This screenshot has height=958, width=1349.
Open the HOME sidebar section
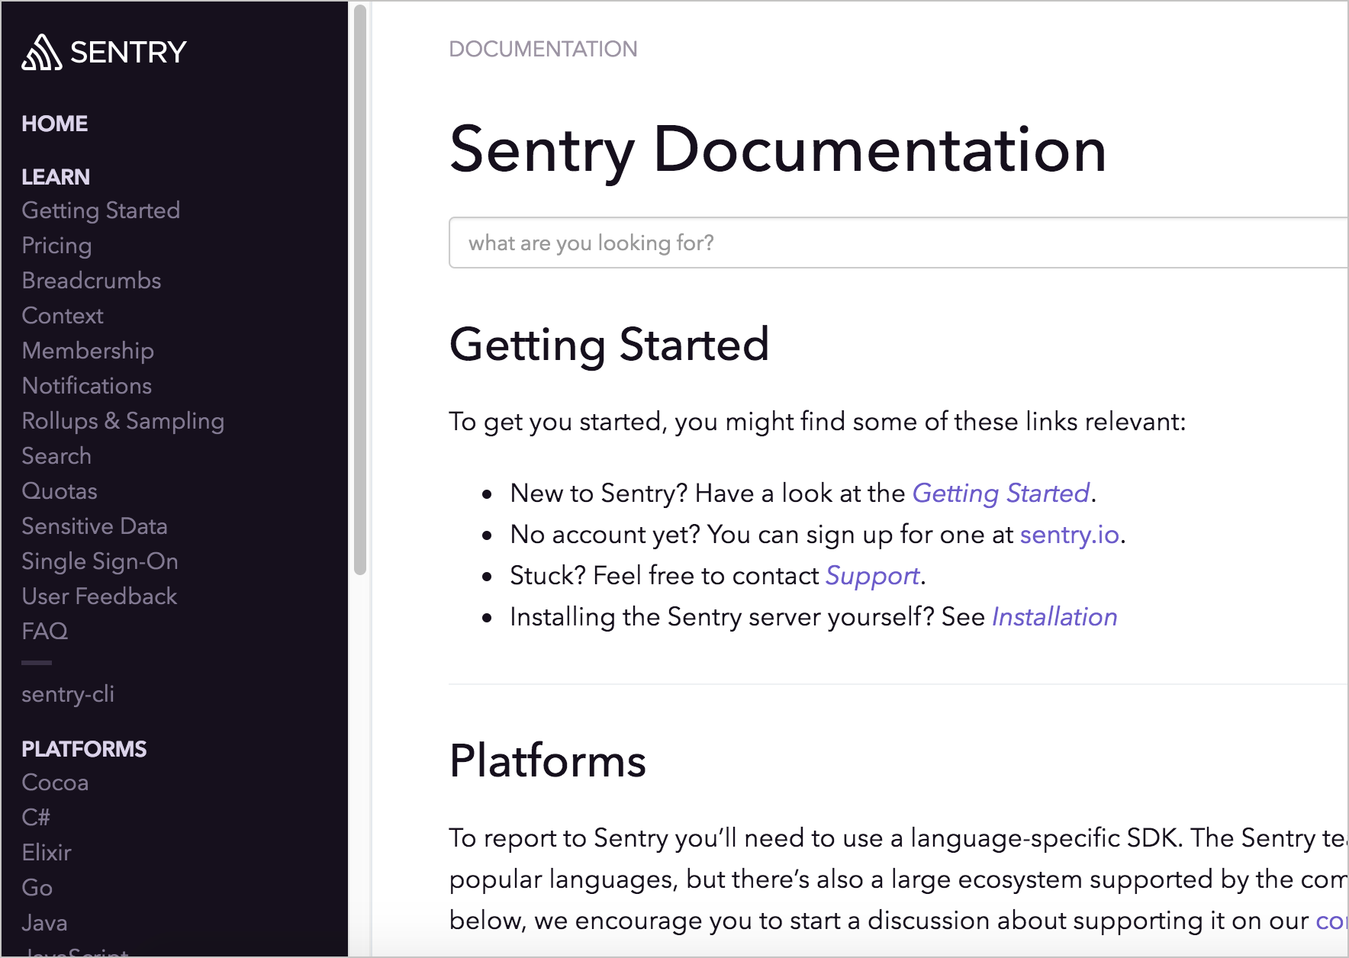[x=54, y=124]
